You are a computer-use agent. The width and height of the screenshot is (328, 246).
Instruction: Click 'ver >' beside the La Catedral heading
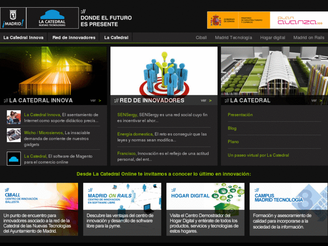pos(317,101)
